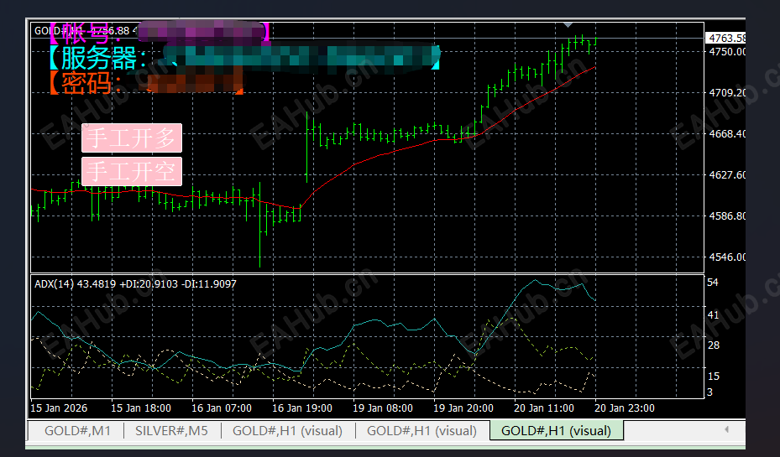Click the 19 Jan 20:00 time label

tap(463, 408)
